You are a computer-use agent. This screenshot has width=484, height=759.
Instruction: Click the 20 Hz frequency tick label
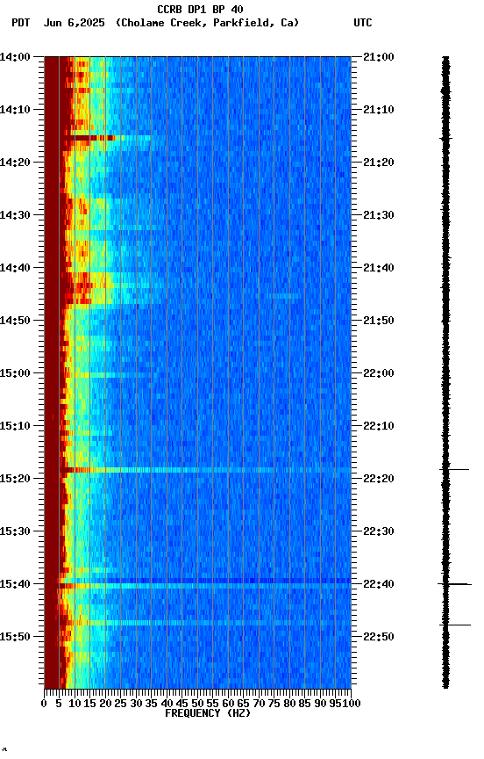click(105, 704)
